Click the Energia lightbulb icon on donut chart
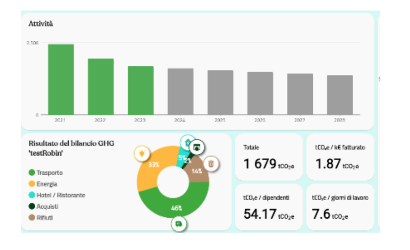 click(142, 153)
